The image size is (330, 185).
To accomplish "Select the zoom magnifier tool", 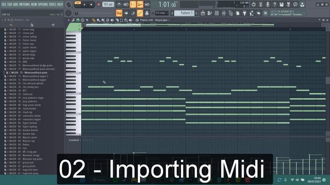I will tap(126, 20).
